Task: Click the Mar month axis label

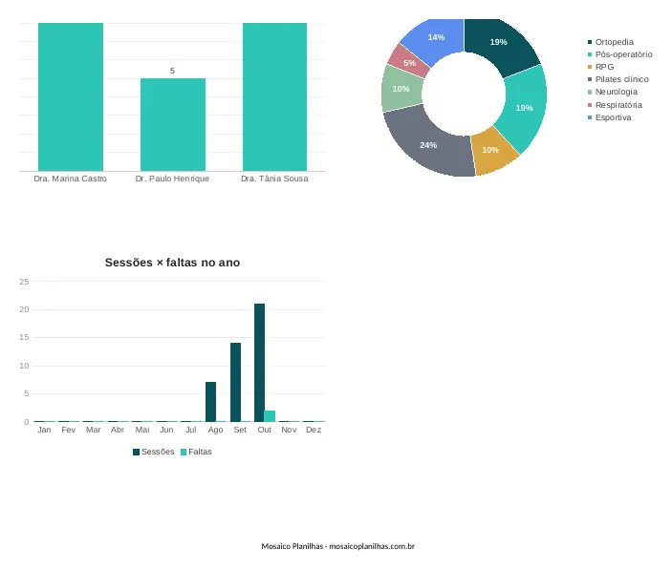Action: pos(93,430)
